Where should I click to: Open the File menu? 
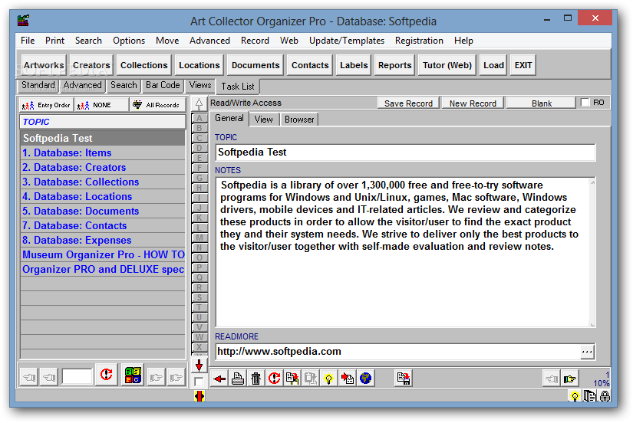28,41
